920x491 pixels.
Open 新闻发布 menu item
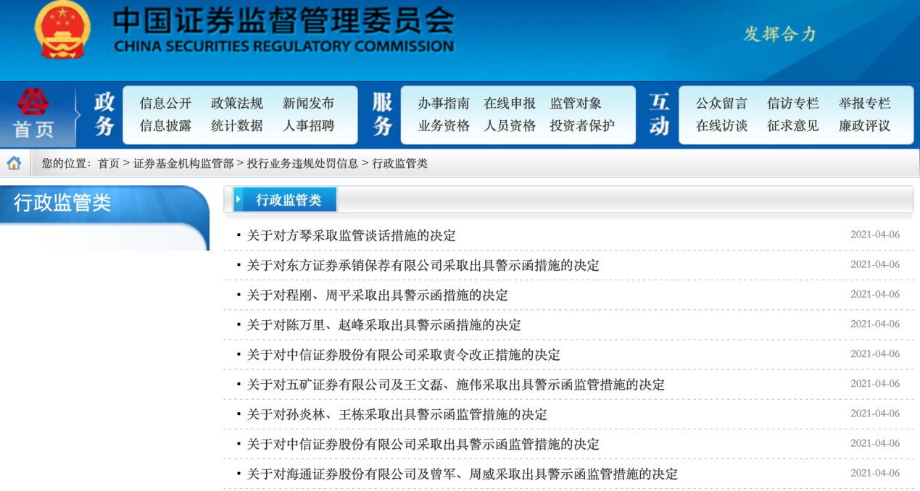click(x=309, y=104)
